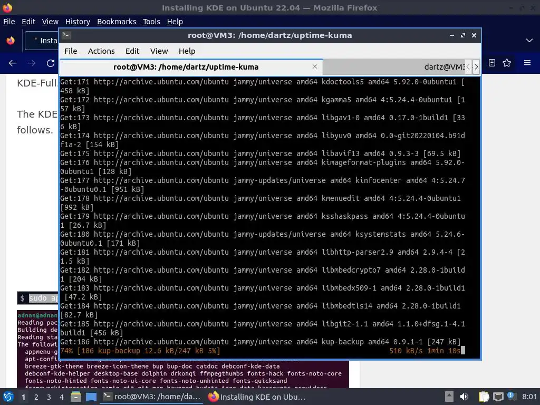The height and width of the screenshot is (405, 540).
Task: Open the removable media tray icon
Action: click(x=449, y=397)
